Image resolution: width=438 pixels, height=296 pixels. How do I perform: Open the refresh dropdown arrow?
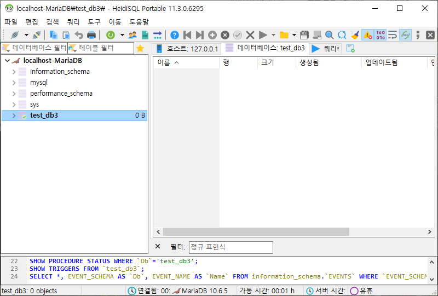[122, 35]
